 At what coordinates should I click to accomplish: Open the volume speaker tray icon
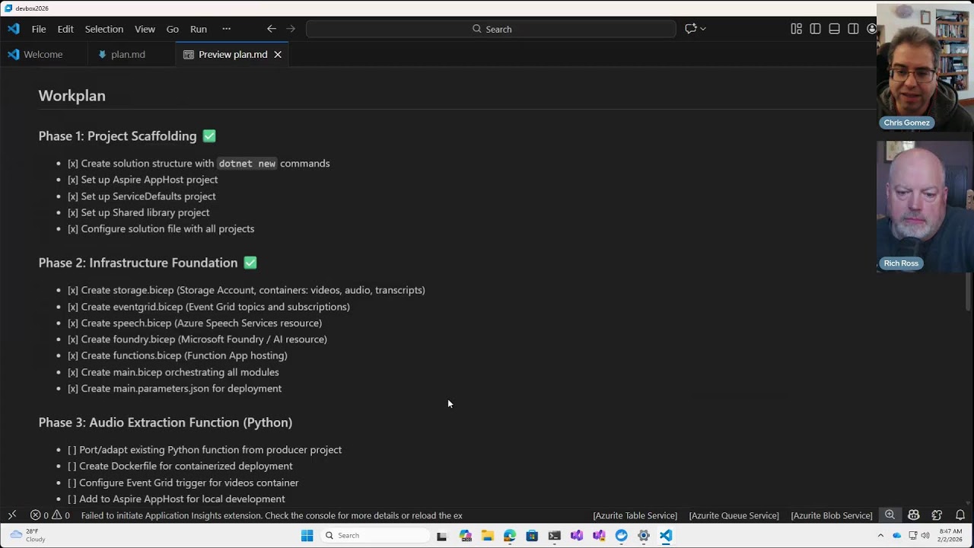coord(925,535)
